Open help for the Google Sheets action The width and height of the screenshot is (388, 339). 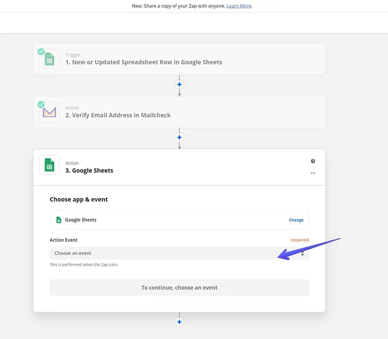pos(313,162)
